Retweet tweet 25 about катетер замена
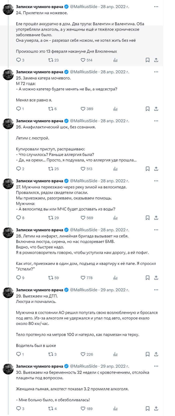The width and height of the screenshot is (175, 416). (x=51, y=109)
